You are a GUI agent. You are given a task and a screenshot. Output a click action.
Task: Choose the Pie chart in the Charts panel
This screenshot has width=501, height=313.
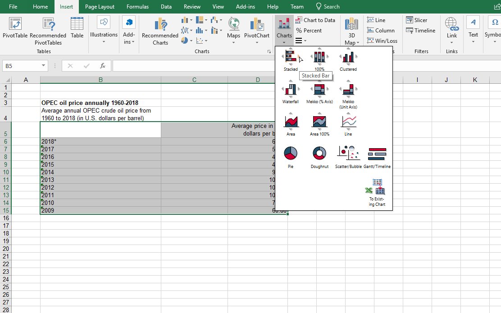(291, 157)
